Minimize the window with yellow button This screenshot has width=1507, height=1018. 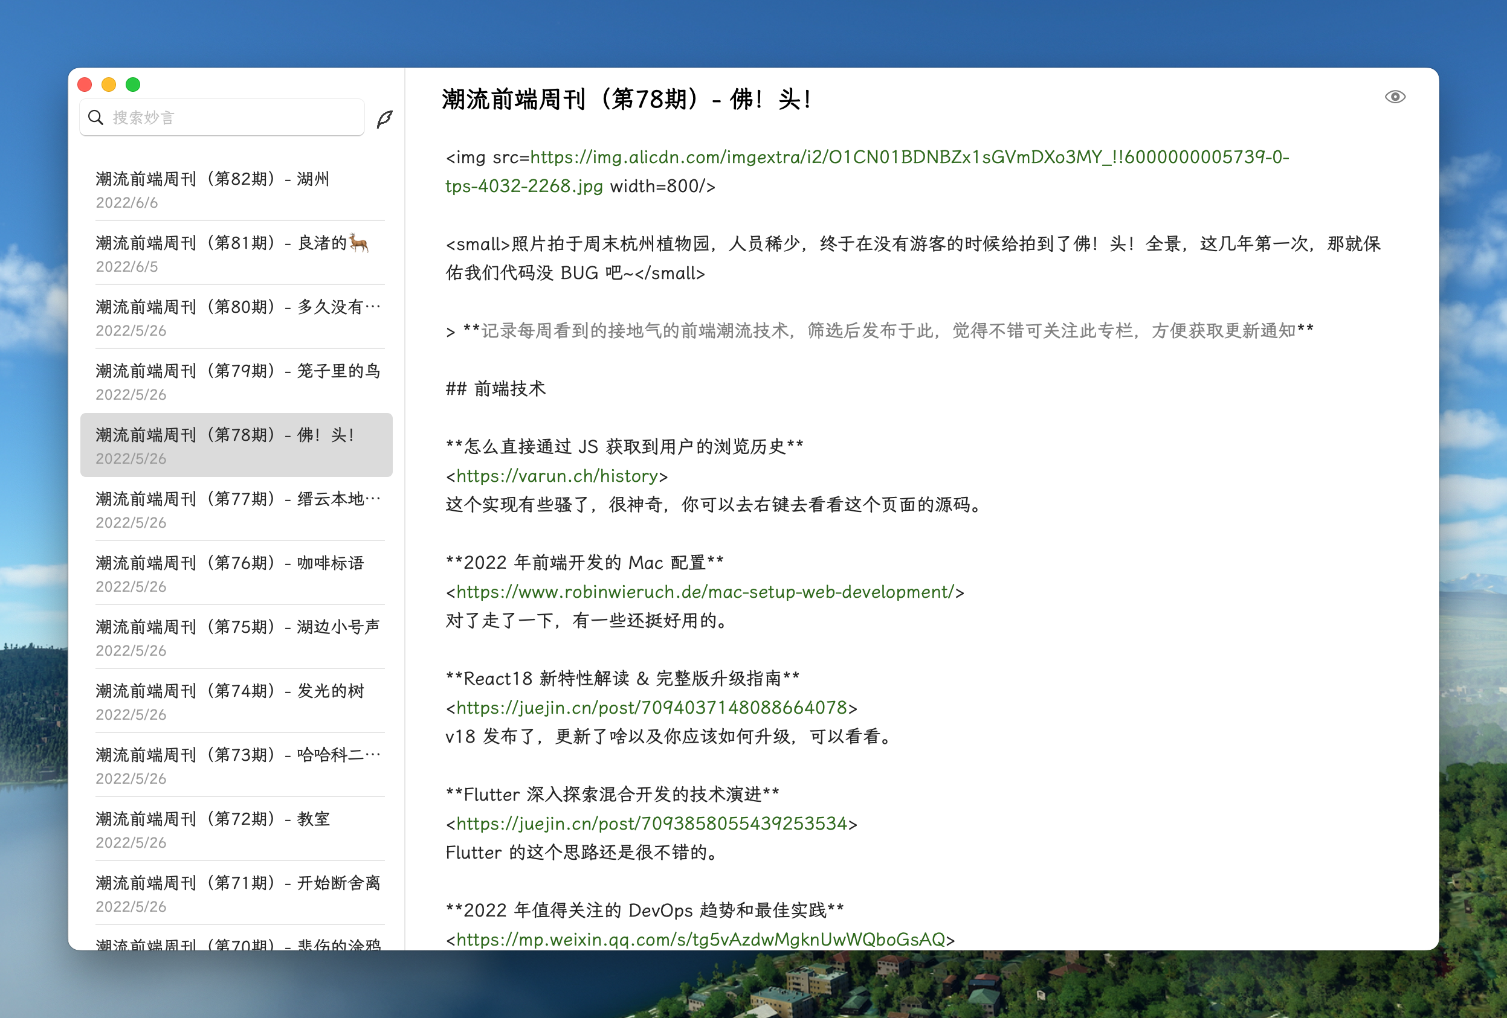(x=109, y=85)
